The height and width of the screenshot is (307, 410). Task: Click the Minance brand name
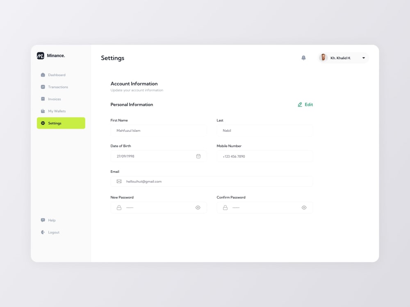click(x=56, y=56)
